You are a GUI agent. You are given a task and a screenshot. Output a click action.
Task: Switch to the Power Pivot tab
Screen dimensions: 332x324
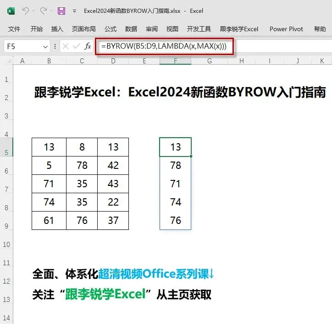(286, 29)
